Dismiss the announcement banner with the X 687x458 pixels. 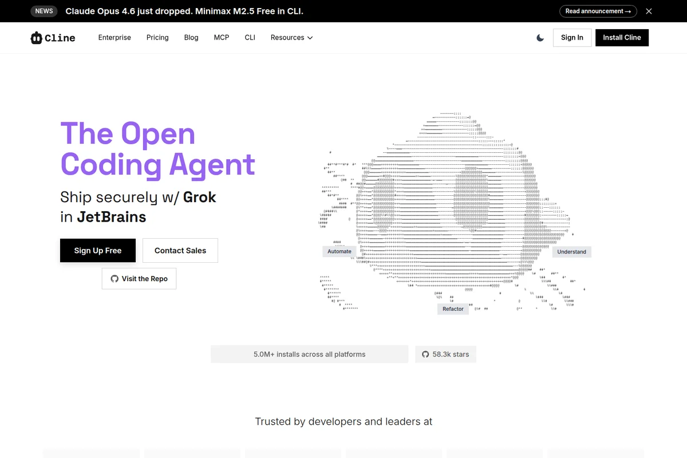pos(649,11)
